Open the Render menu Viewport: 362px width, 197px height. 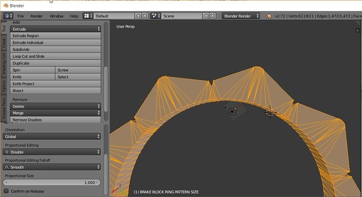[37, 16]
